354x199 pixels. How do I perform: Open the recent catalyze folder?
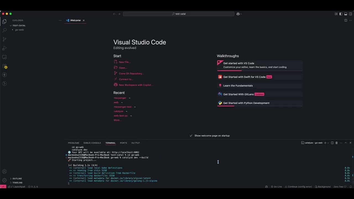[118, 111]
